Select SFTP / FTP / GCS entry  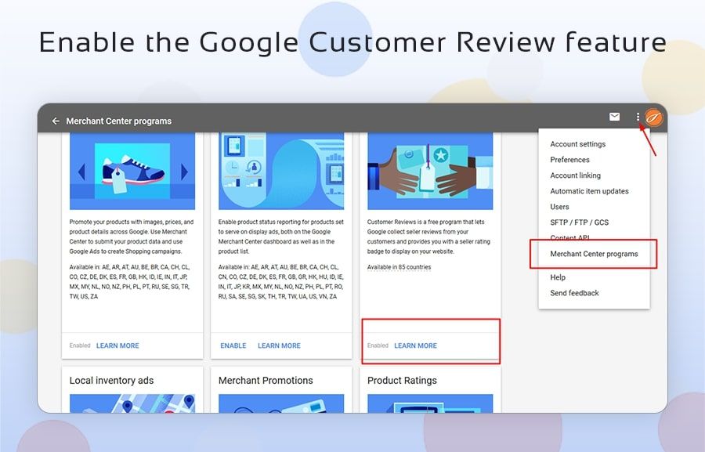[579, 222]
